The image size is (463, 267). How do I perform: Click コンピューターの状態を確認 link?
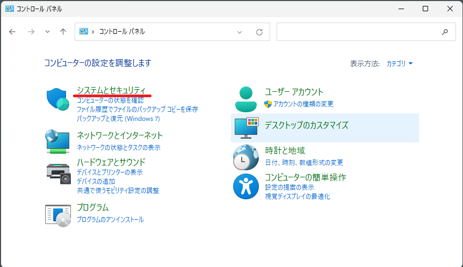110,100
